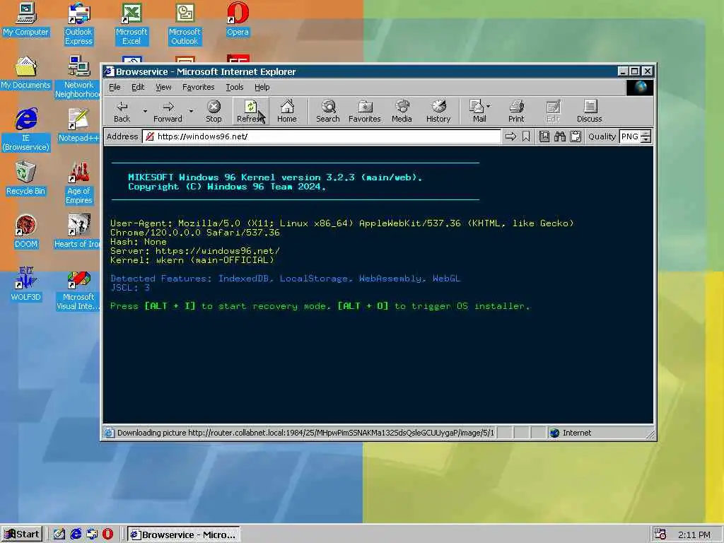The height and width of the screenshot is (543, 724).
Task: Open the Tools menu
Action: pos(235,87)
